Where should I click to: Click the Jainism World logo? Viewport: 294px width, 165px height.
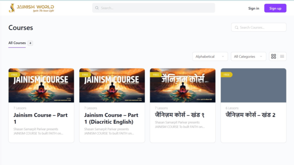coord(32,8)
